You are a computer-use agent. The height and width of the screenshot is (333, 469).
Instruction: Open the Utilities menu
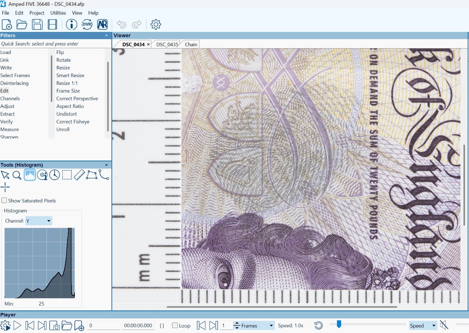[x=58, y=13]
